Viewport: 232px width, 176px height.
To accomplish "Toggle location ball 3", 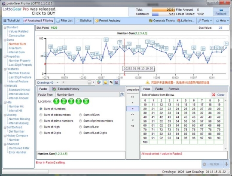I will click(x=71, y=101).
